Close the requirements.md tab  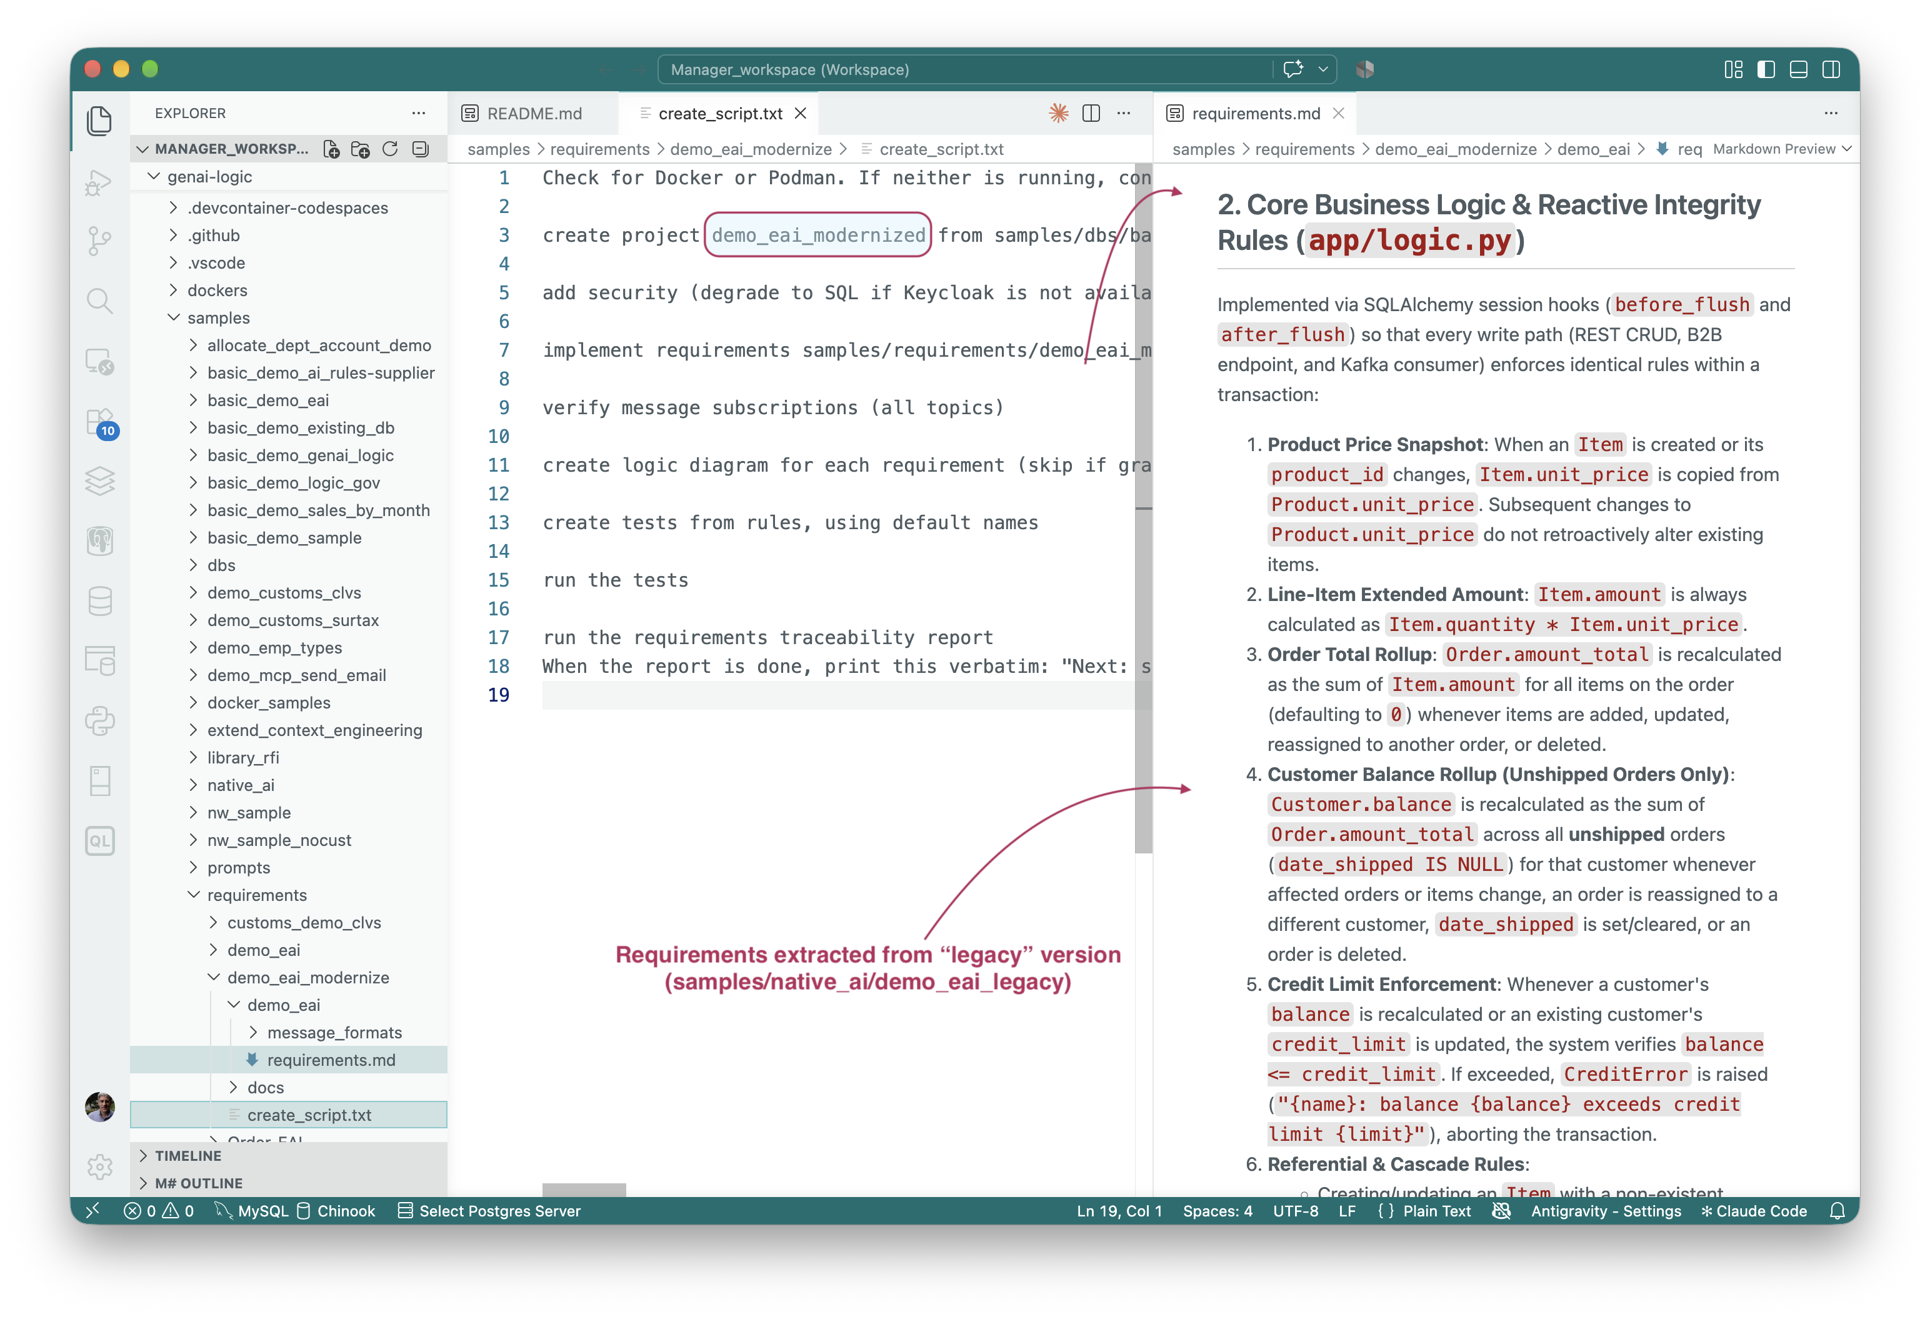(1338, 113)
